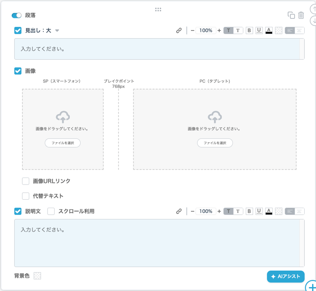
Task: Click the heading text input area
Action: point(159,49)
